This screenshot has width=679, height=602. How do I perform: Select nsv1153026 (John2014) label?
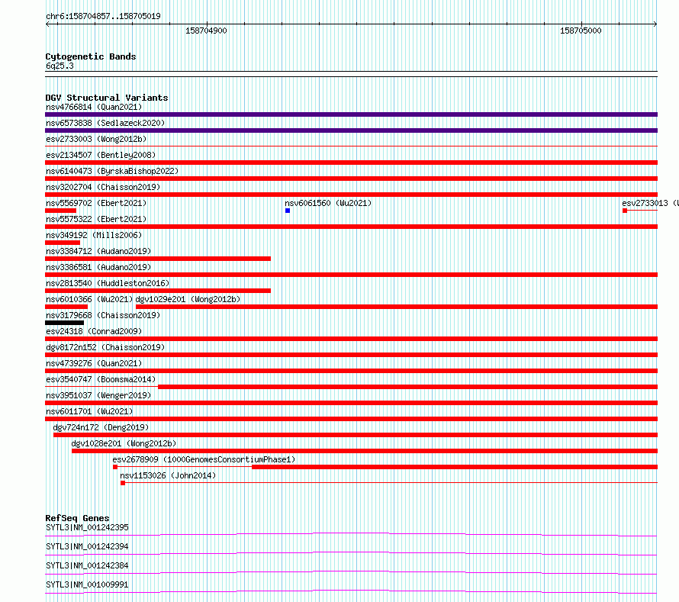click(x=168, y=475)
